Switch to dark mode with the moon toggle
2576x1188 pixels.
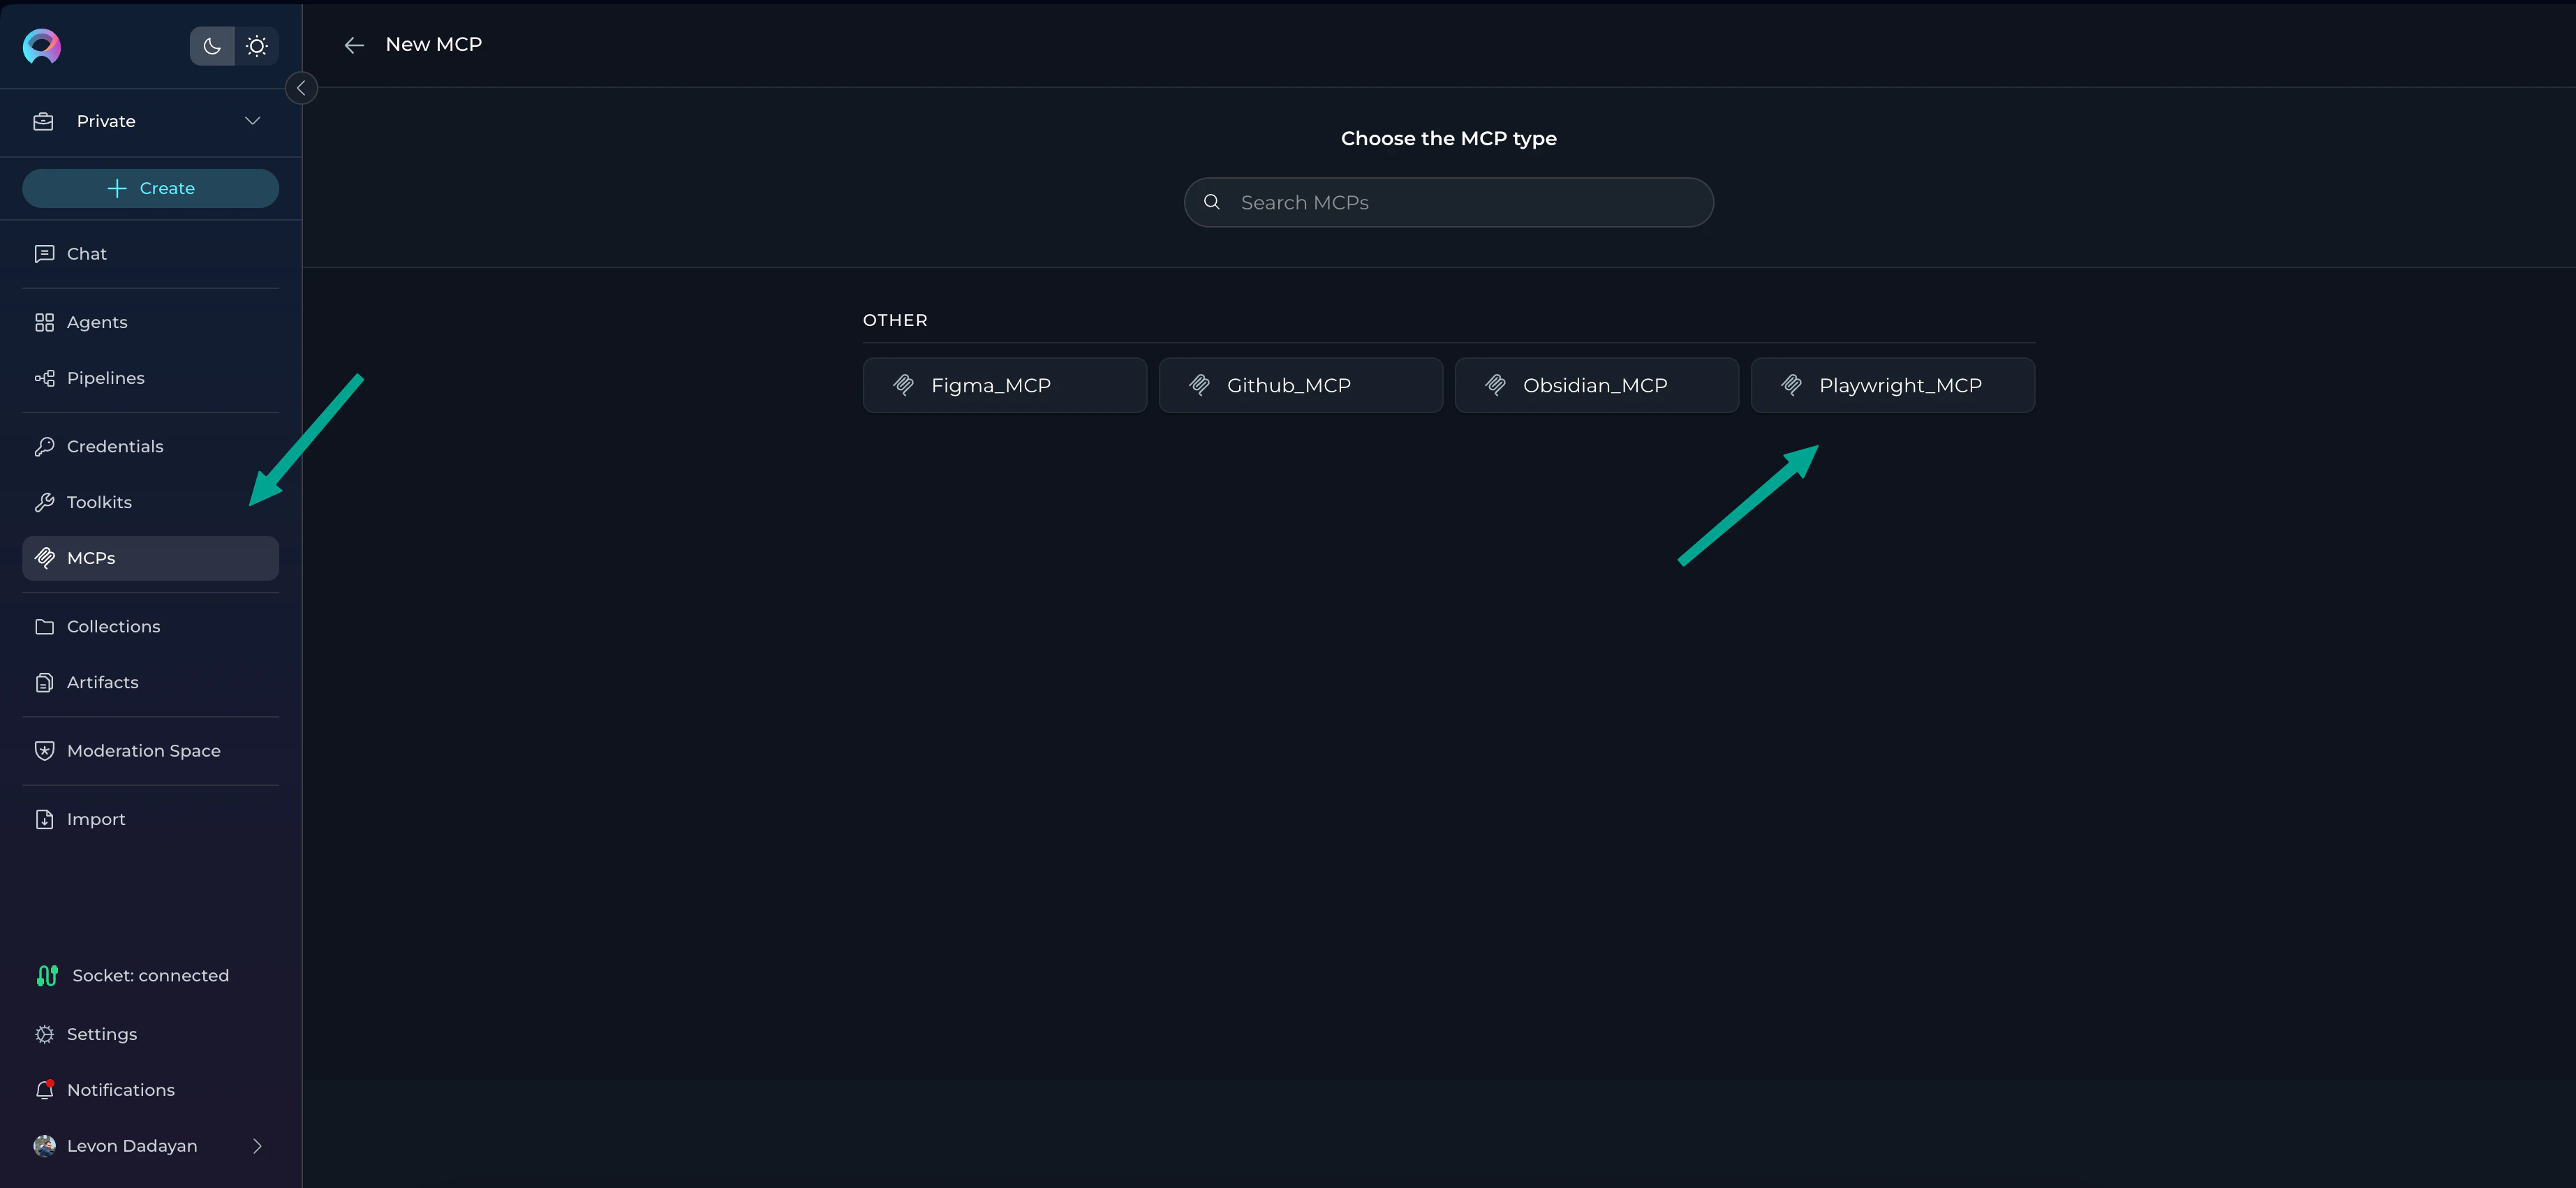[x=211, y=45]
